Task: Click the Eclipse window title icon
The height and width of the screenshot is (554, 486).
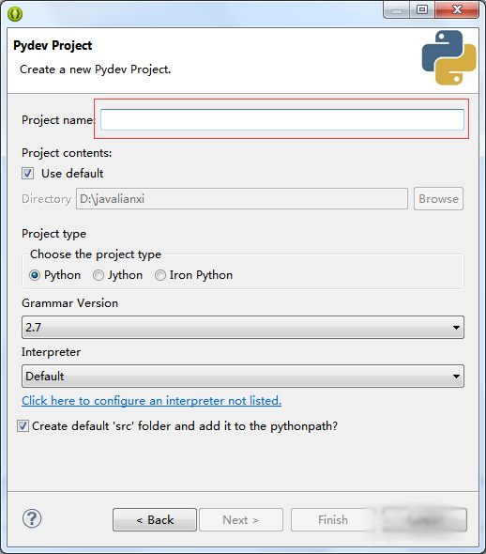Action: pos(15,14)
